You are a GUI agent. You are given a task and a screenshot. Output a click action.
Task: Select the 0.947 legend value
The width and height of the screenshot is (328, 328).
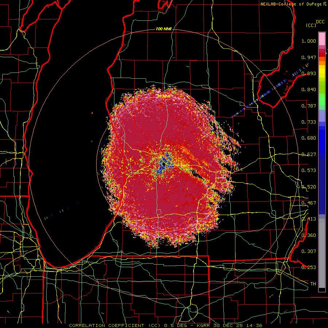coord(309,57)
